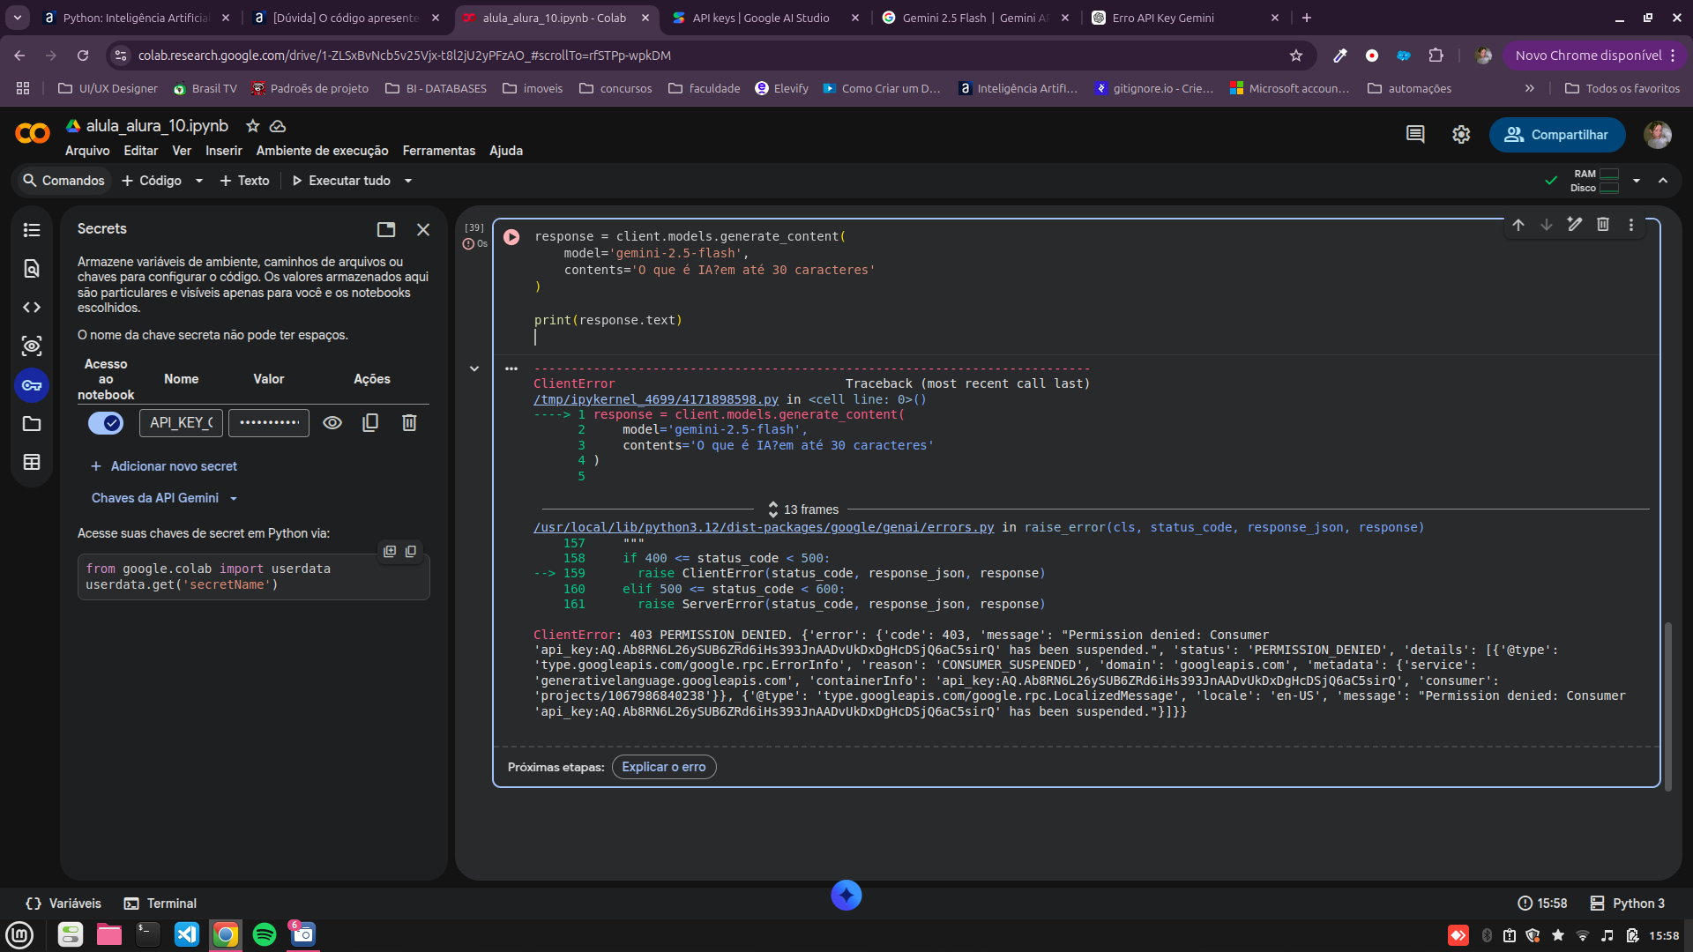
Task: Open Ambiente de execução menu
Action: 323,151
